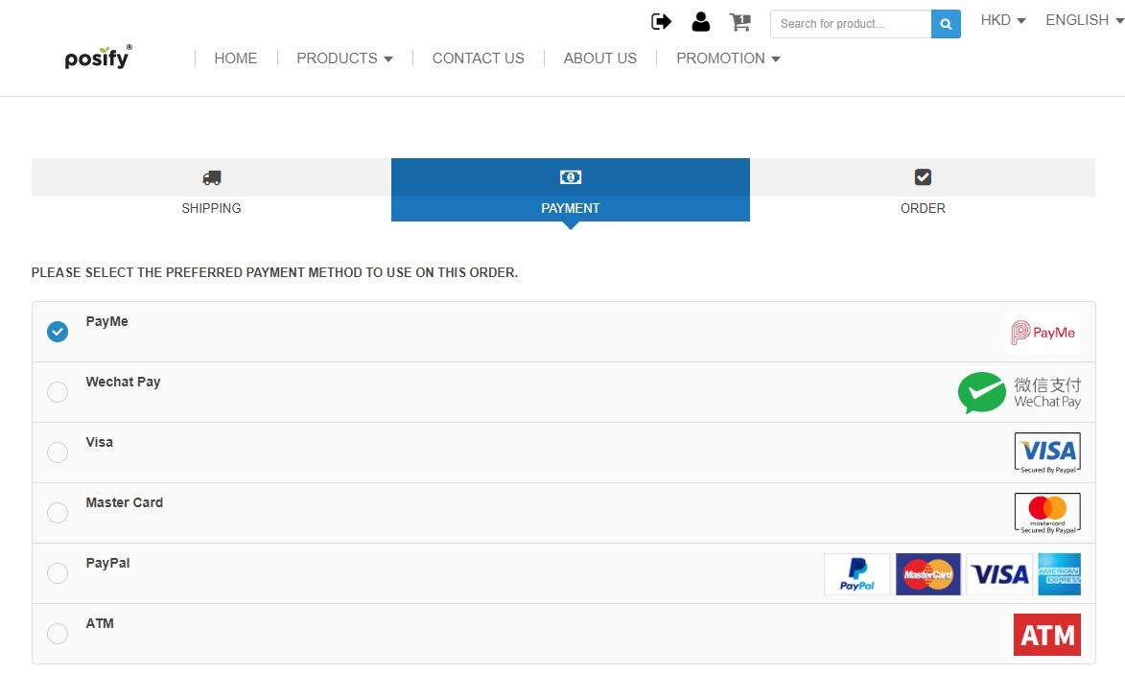Click the Wechat Pay payment label
The image size is (1125, 674).
[124, 382]
